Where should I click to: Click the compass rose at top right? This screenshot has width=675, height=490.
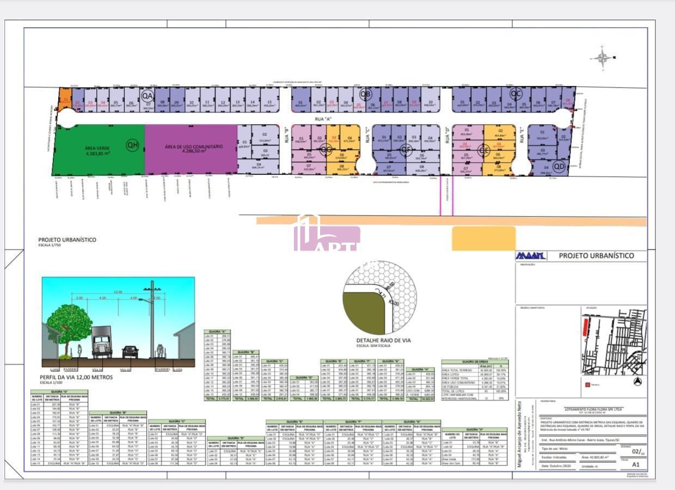click(x=603, y=57)
